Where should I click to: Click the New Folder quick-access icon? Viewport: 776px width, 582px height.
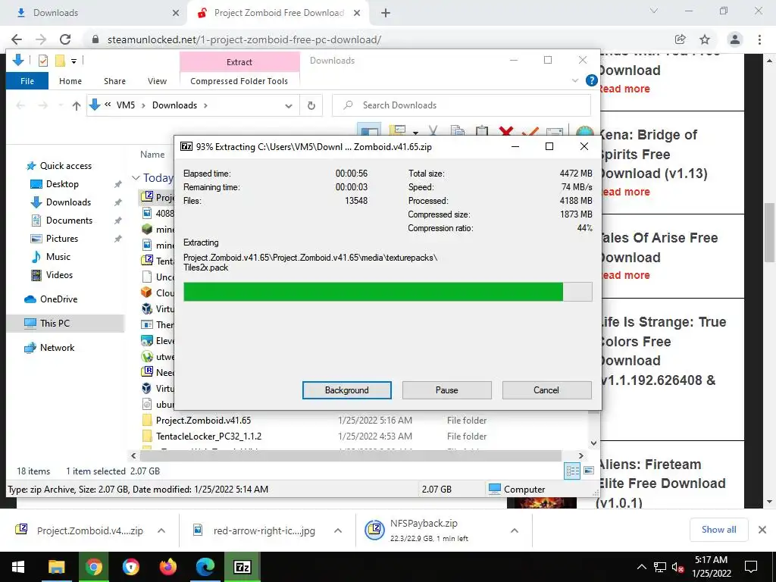tap(60, 61)
